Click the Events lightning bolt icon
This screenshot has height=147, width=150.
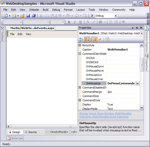[100, 40]
